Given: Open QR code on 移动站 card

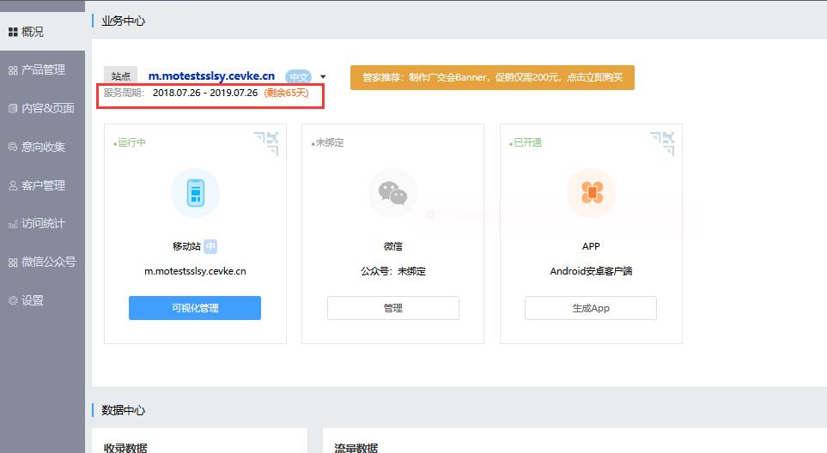Looking at the screenshot, I should (x=265, y=143).
